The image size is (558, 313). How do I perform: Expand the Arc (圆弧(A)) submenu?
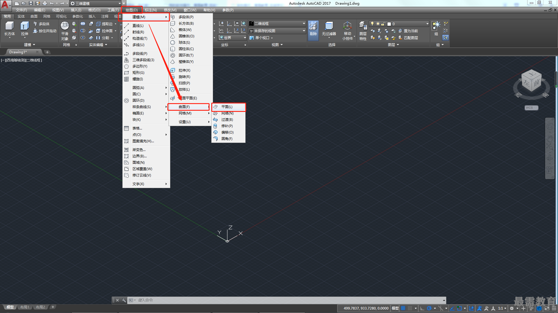pyautogui.click(x=146, y=88)
